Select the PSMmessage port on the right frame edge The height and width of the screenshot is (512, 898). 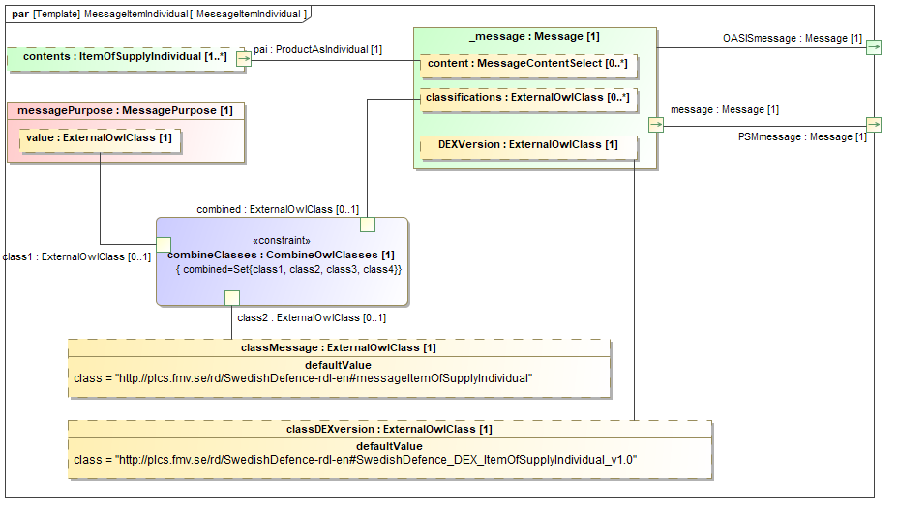coord(874,125)
